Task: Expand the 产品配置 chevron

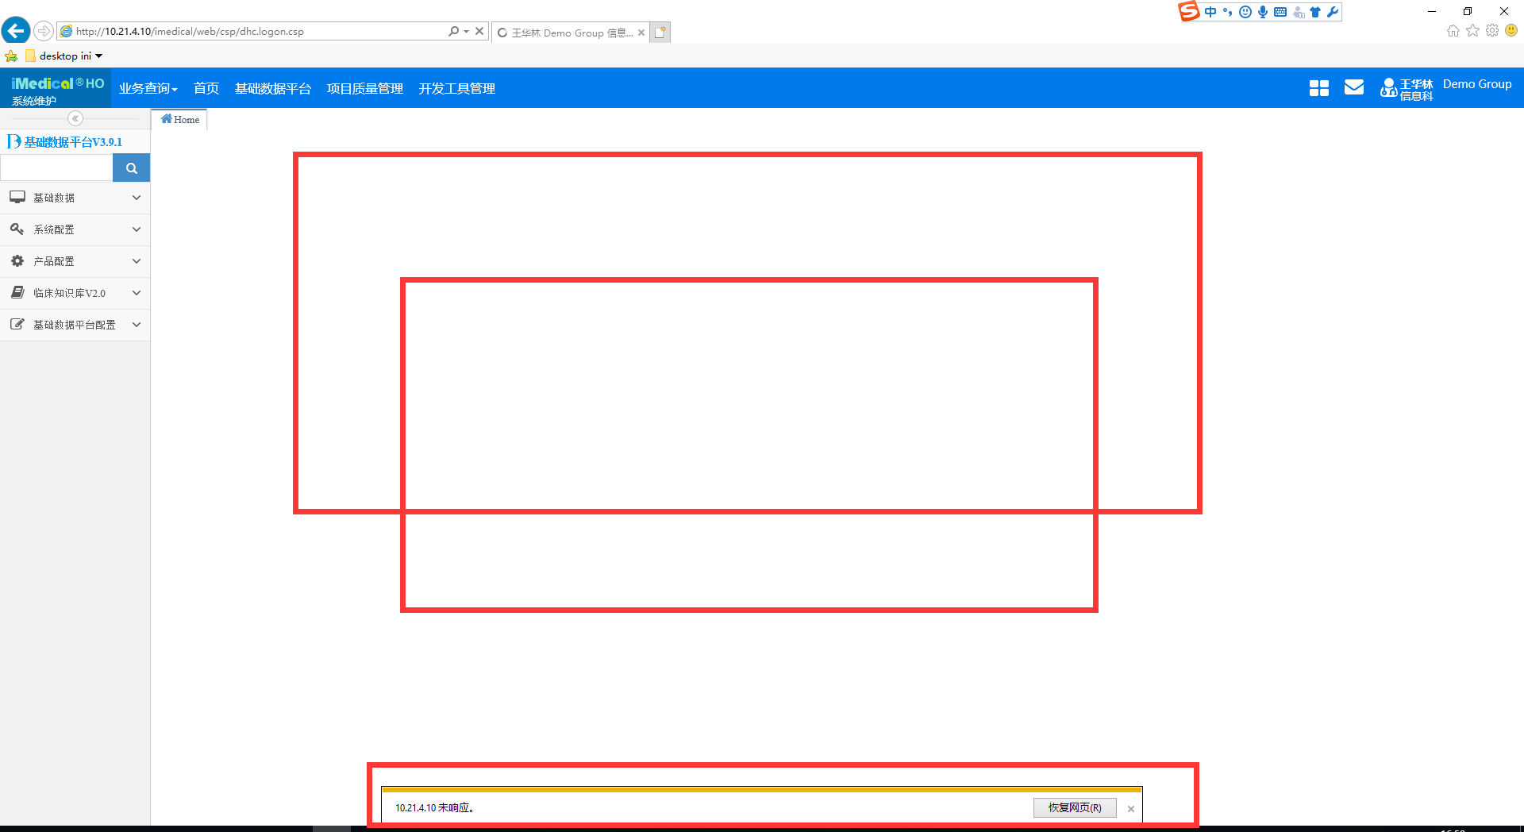Action: (137, 261)
